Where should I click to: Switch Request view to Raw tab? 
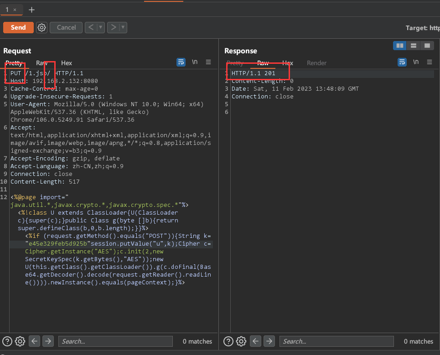tap(41, 63)
